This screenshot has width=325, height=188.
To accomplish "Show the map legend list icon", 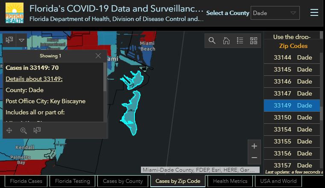I will pyautogui.click(x=240, y=41).
